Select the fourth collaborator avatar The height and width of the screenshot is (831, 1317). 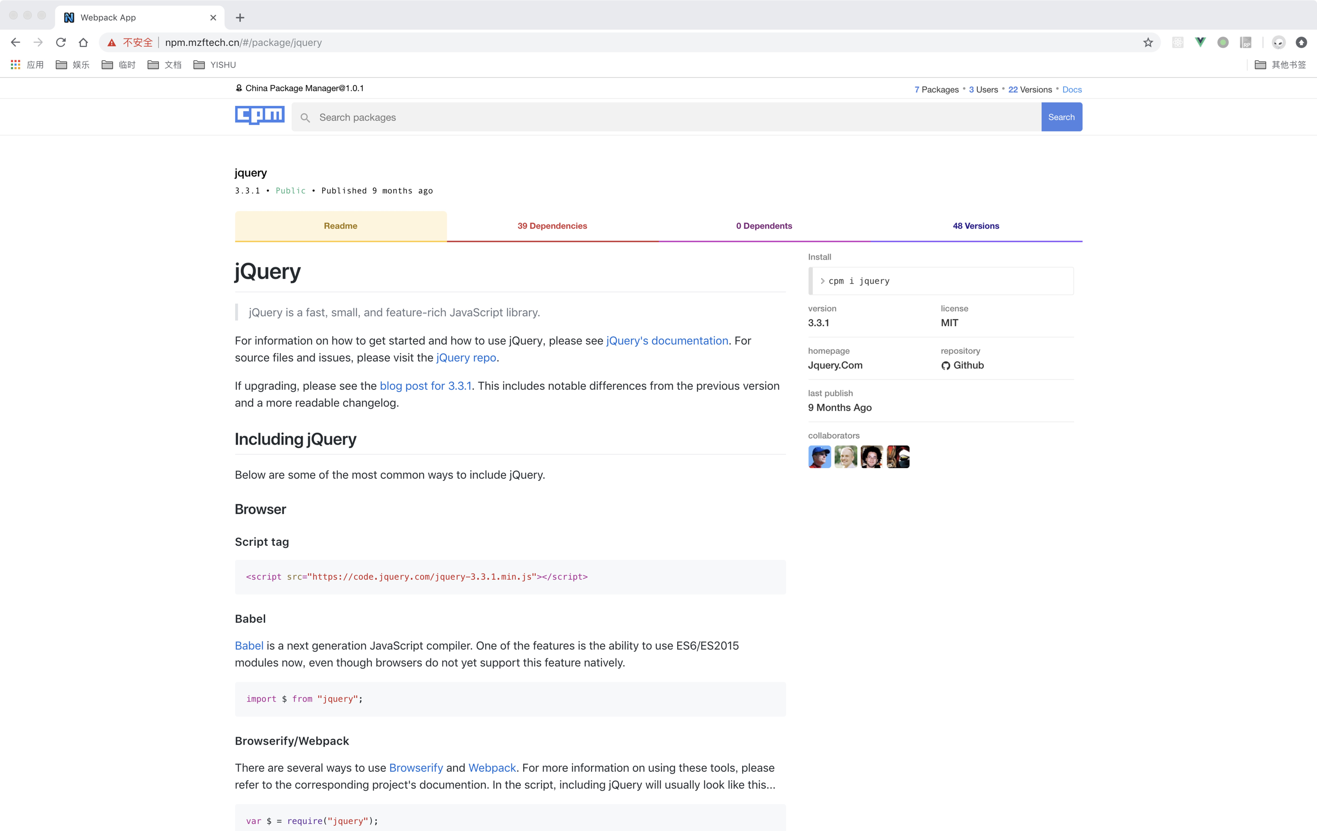[898, 457]
